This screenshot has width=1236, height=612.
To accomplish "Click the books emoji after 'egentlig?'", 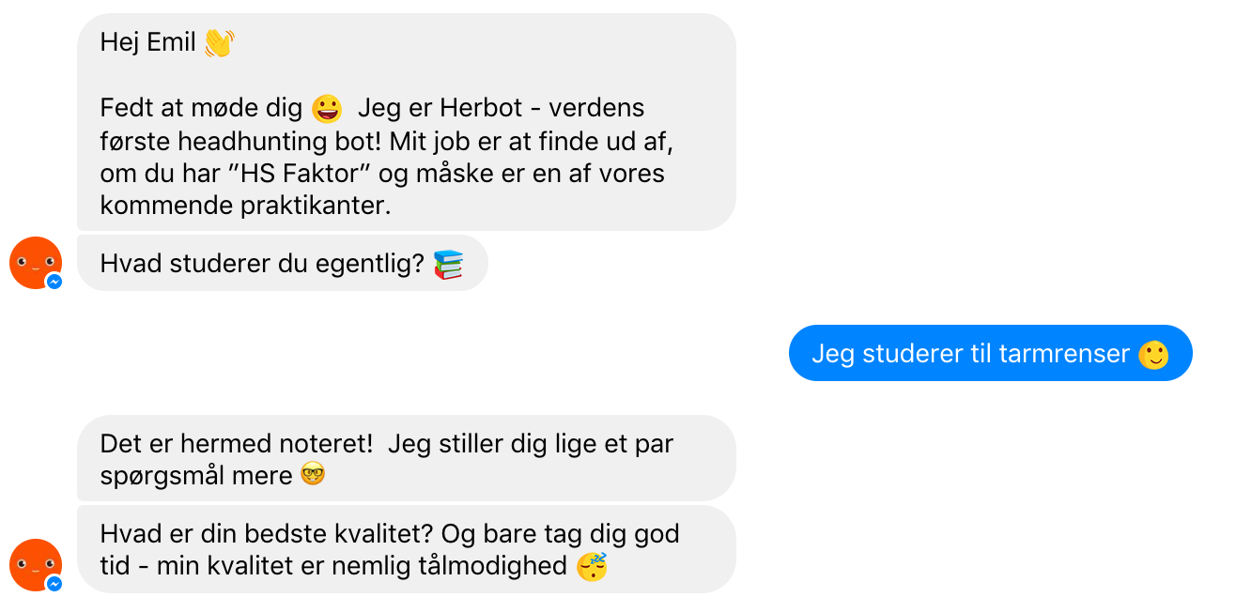I will (x=449, y=265).
